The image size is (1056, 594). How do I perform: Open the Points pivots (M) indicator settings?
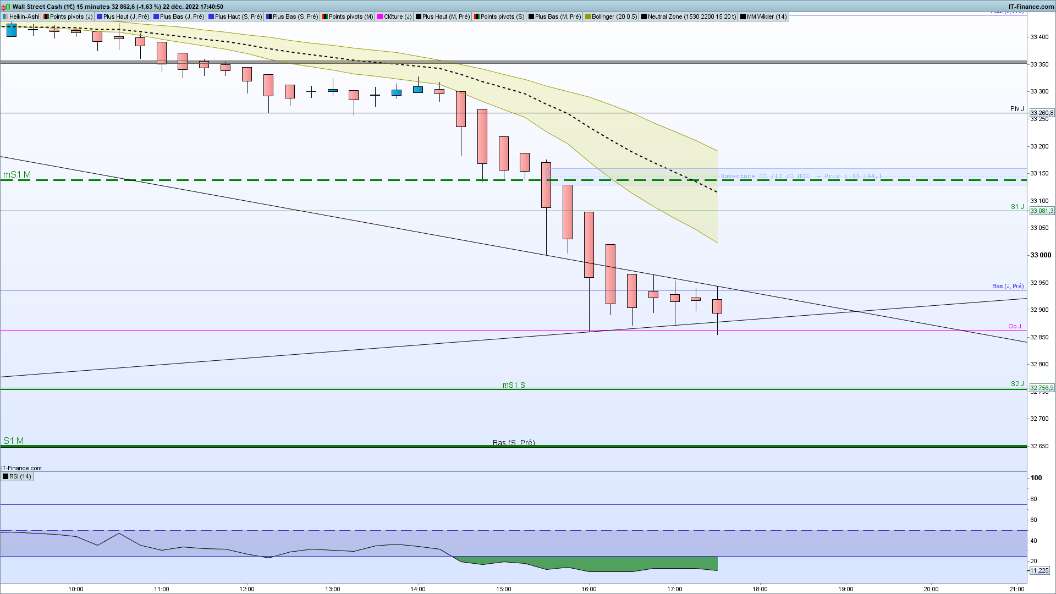(x=350, y=16)
